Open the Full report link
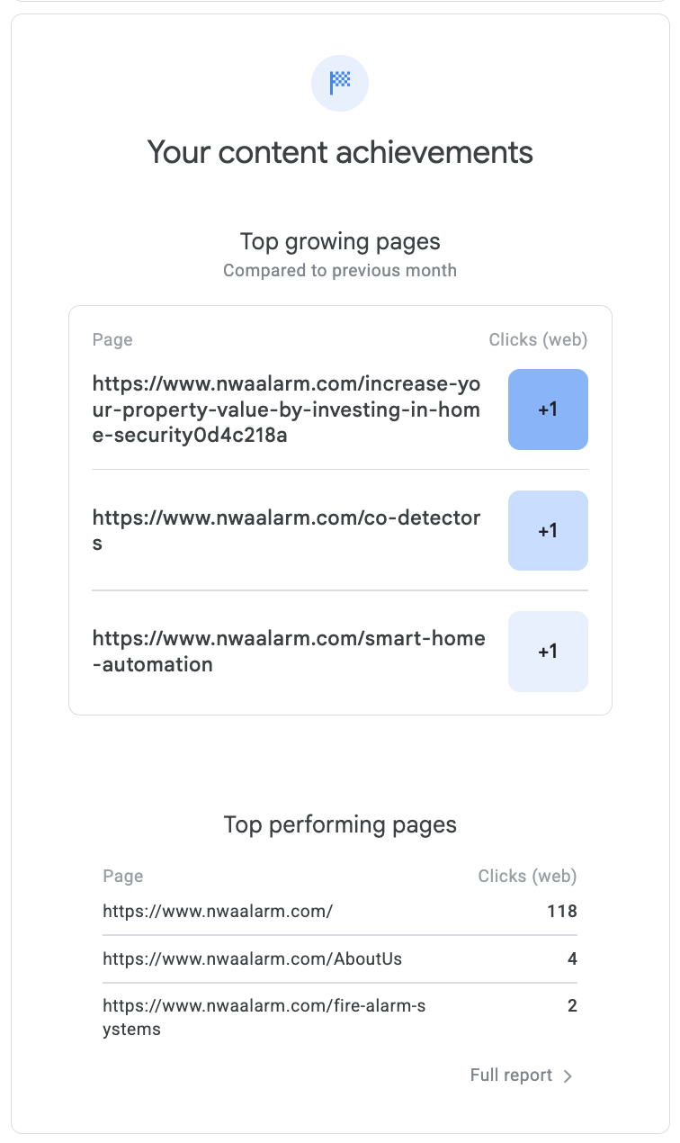 click(511, 1075)
